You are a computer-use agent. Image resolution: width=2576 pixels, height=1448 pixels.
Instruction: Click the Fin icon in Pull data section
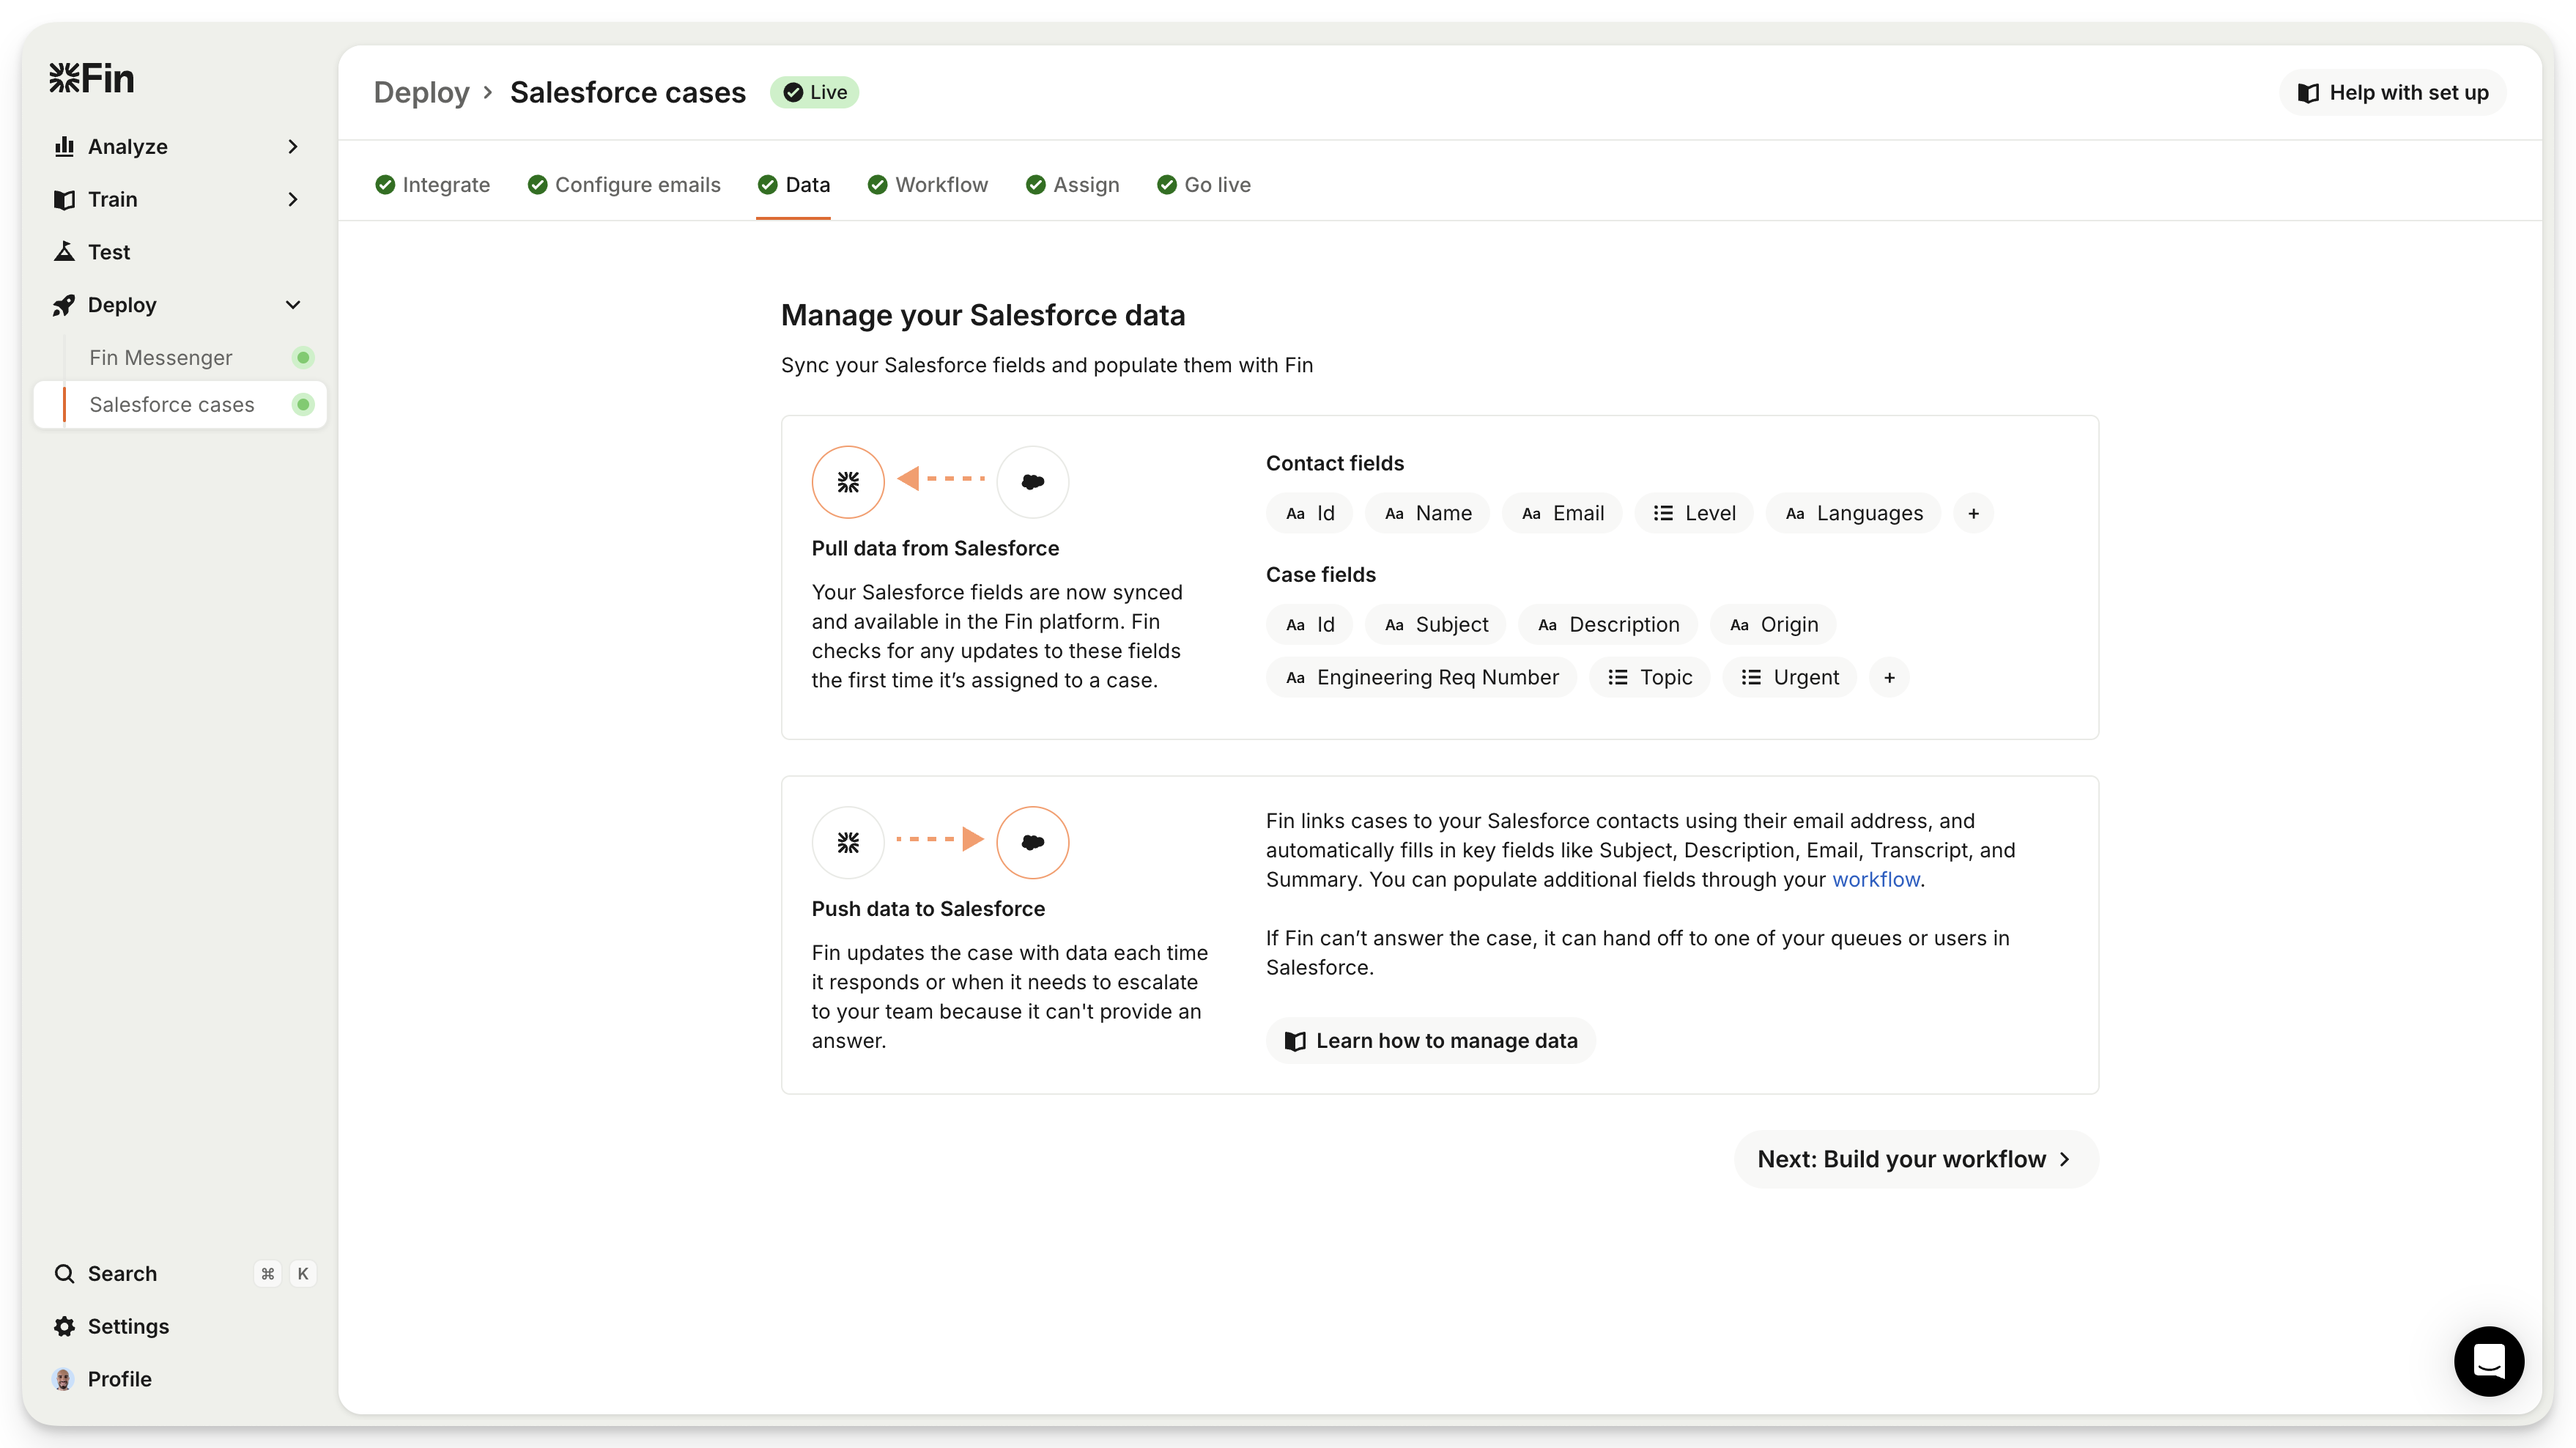tap(848, 482)
